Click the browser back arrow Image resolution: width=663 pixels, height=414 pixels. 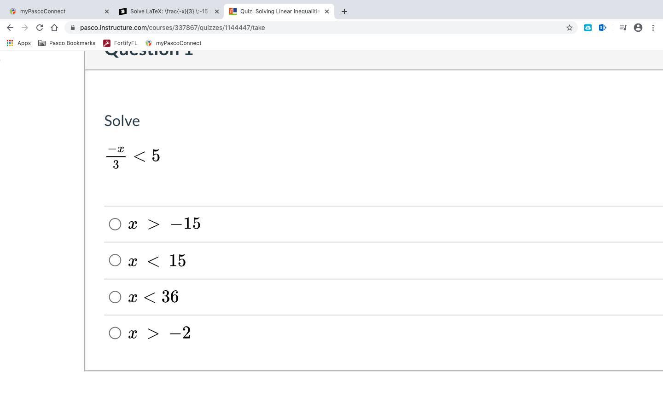pyautogui.click(x=10, y=28)
